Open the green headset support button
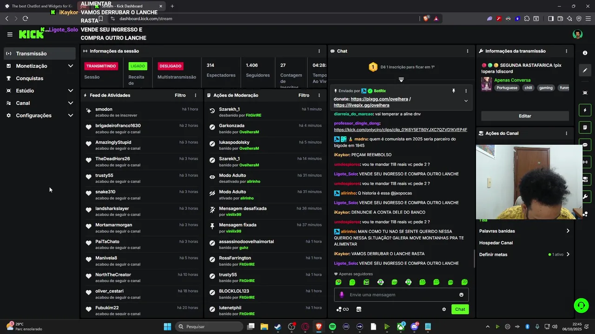 pos(581,305)
